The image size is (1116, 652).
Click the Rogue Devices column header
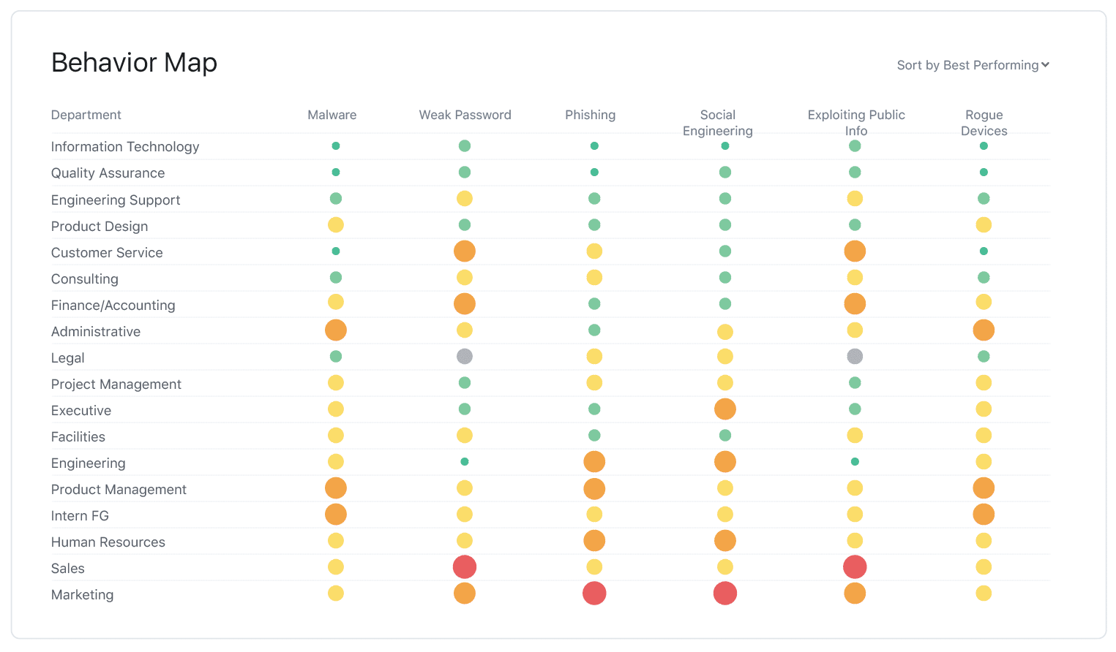[984, 123]
